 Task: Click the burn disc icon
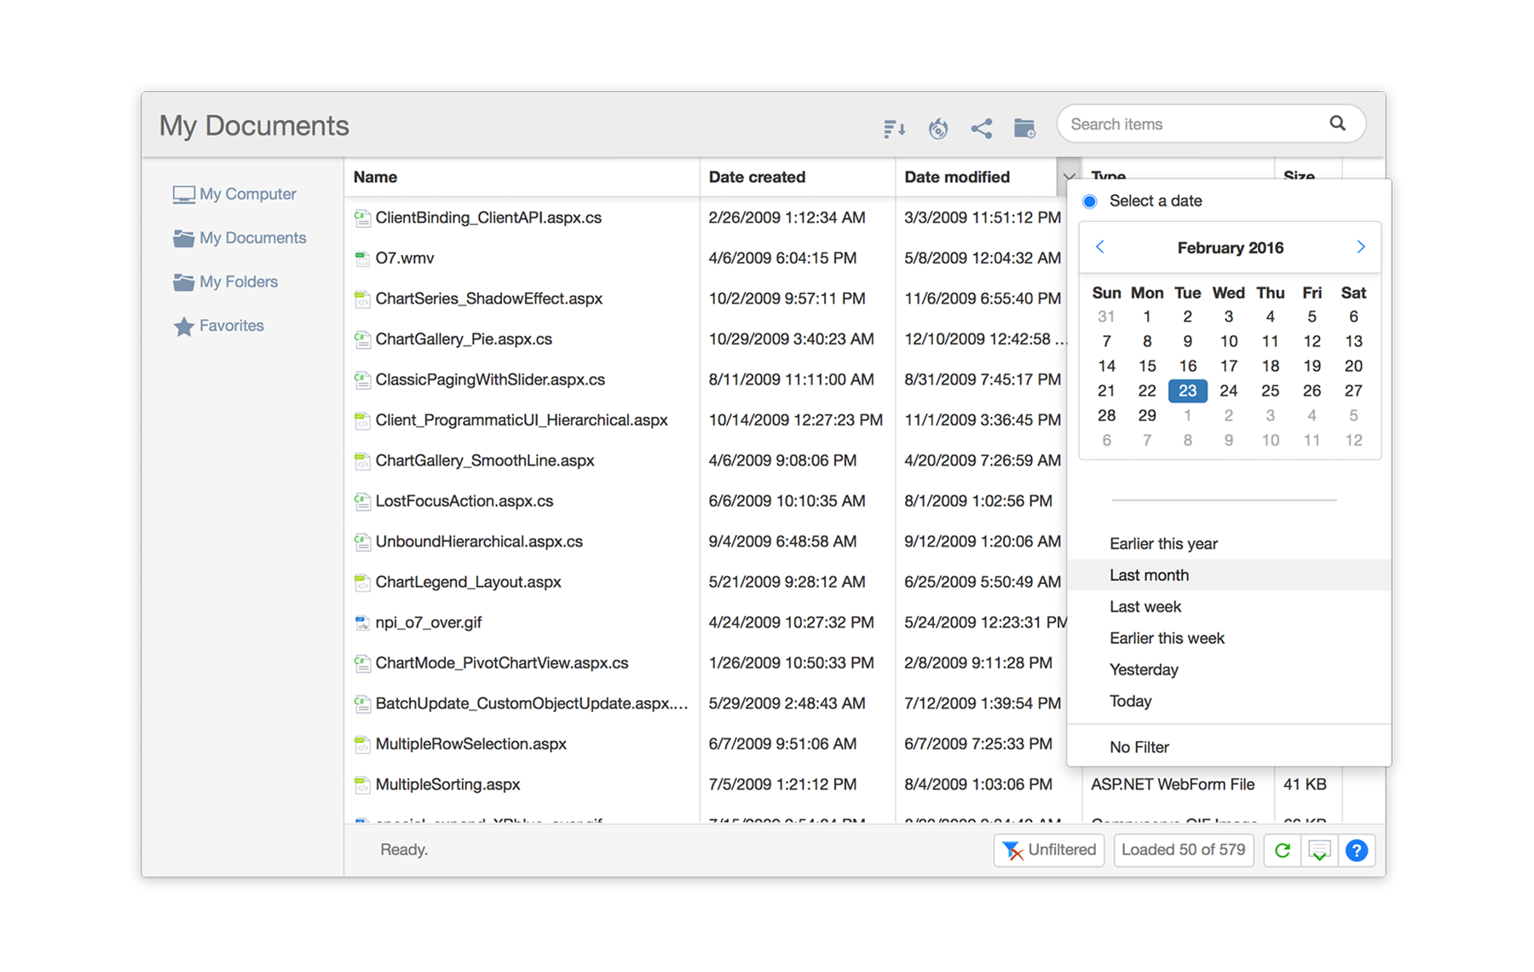938,128
